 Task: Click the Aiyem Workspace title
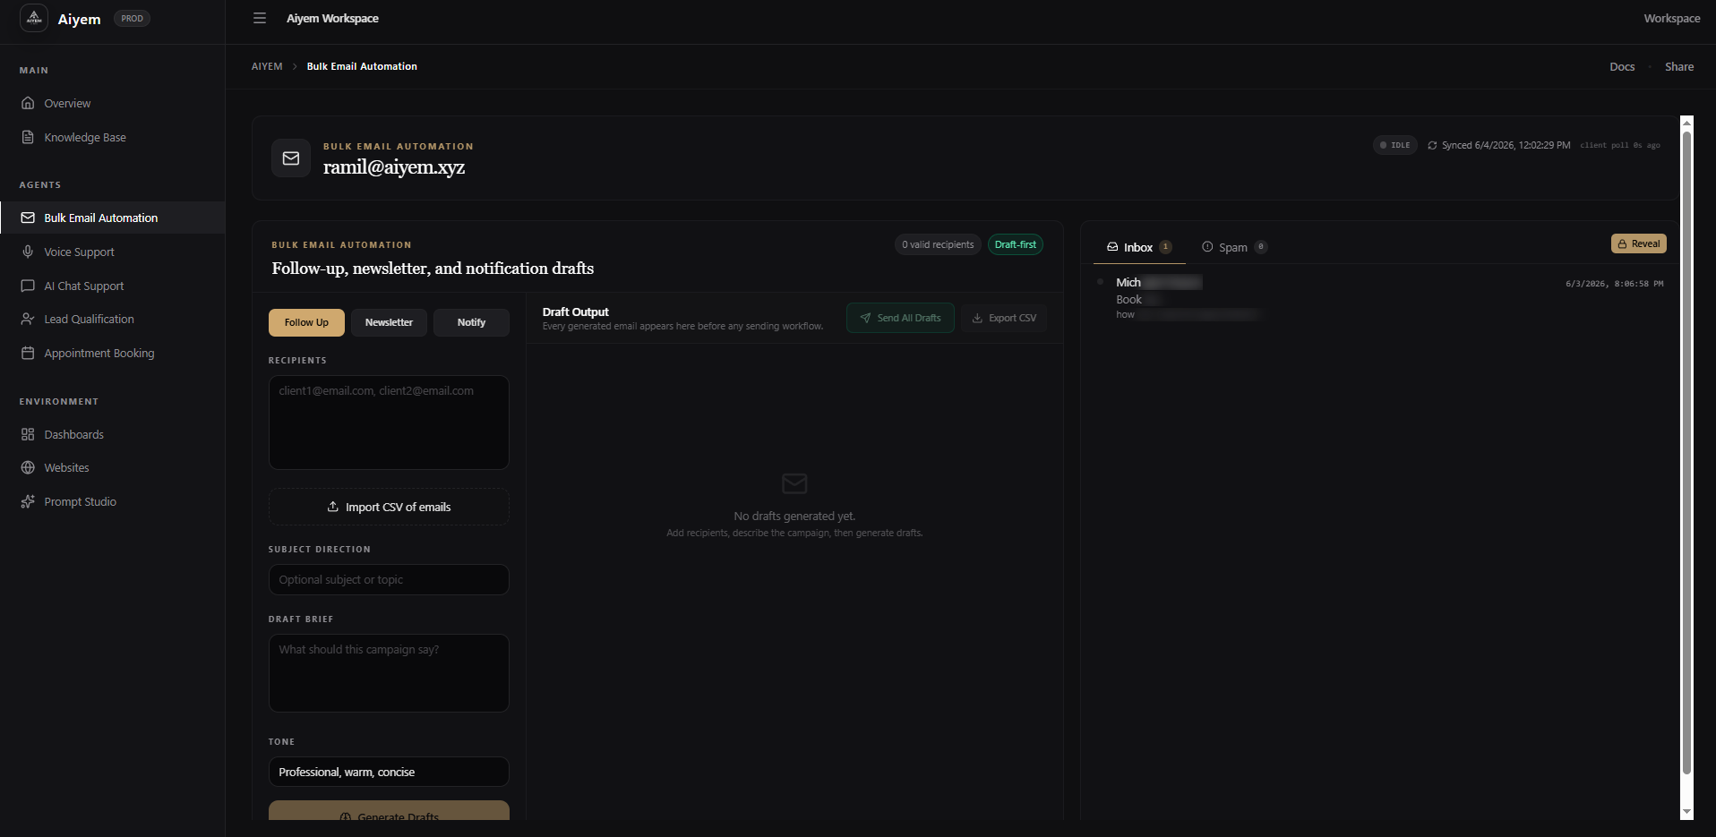coord(332,18)
